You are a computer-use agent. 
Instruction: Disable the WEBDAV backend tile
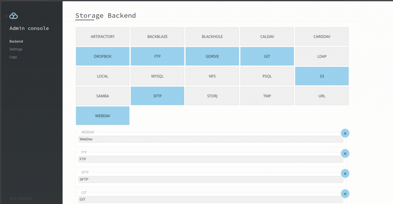[x=102, y=116]
